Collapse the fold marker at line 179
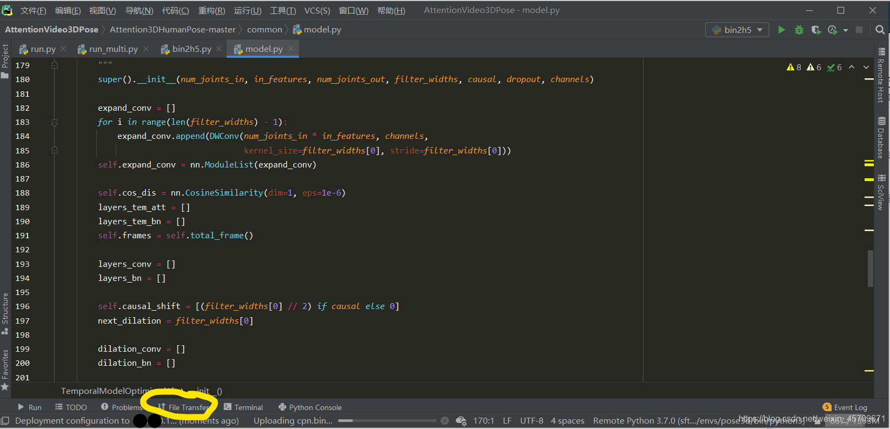 (x=55, y=65)
